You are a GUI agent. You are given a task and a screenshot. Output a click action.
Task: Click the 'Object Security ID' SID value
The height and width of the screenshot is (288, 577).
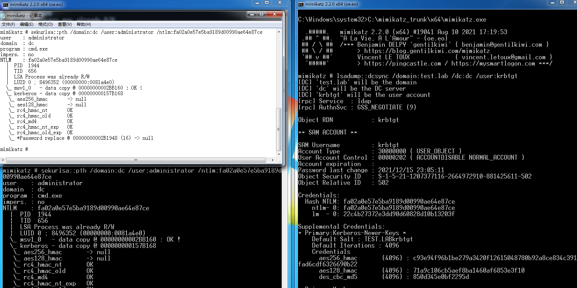455,176
